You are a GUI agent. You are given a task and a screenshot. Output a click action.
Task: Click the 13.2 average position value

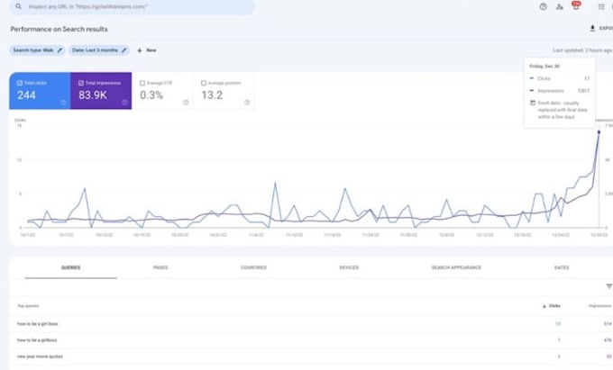(212, 95)
